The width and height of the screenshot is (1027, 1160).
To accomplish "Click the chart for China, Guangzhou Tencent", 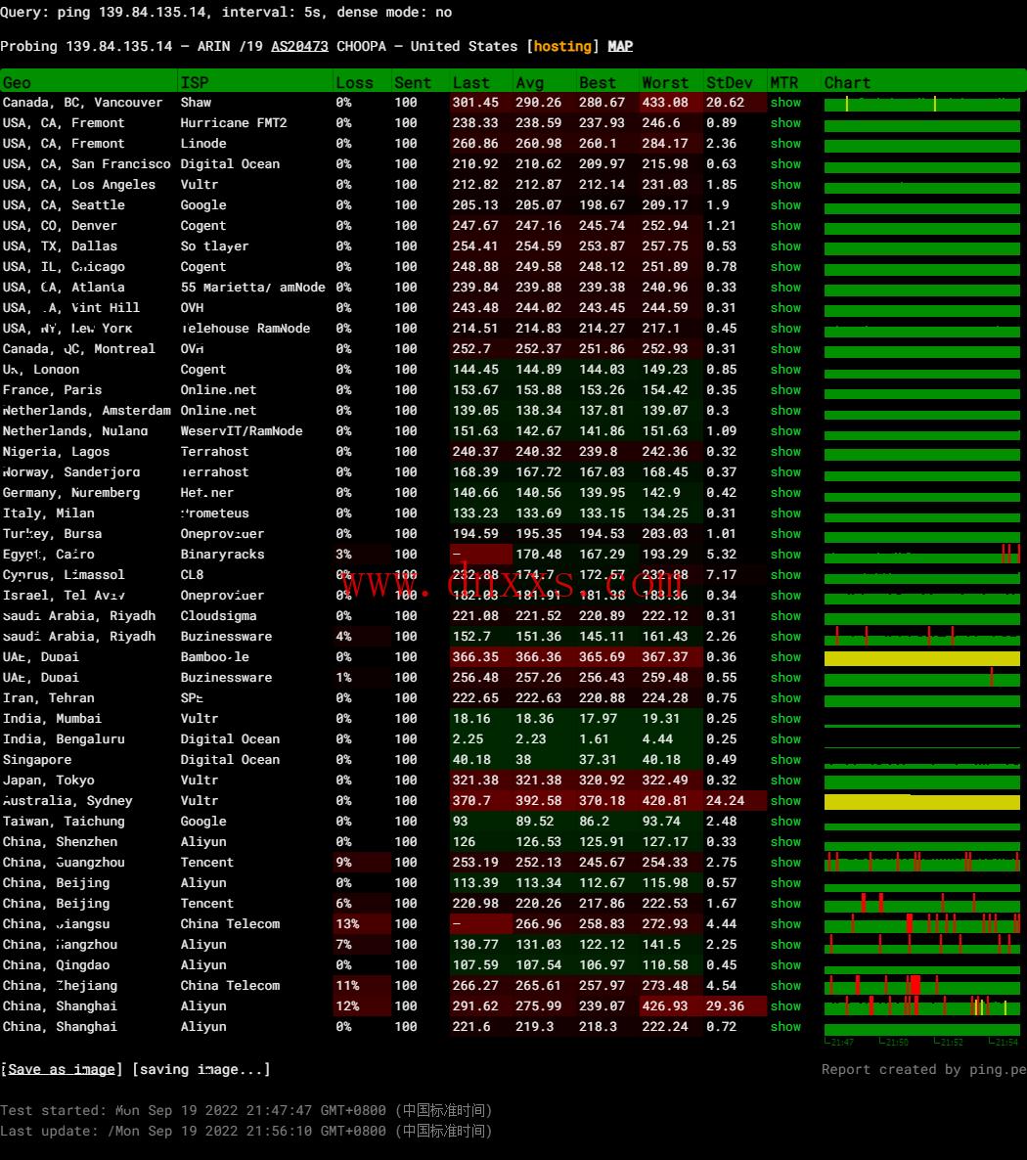I will click(921, 863).
